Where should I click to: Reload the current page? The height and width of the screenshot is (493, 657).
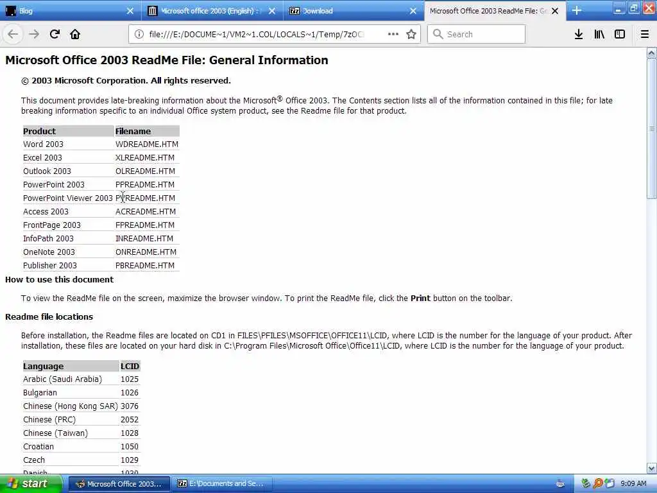(x=55, y=35)
